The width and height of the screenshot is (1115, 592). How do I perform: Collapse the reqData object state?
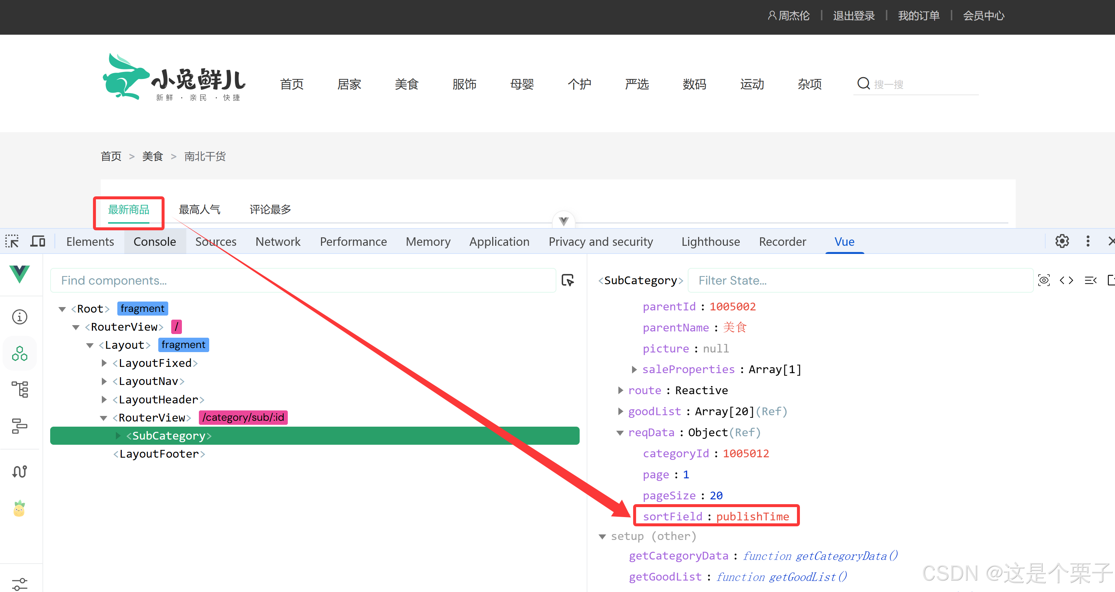click(620, 433)
